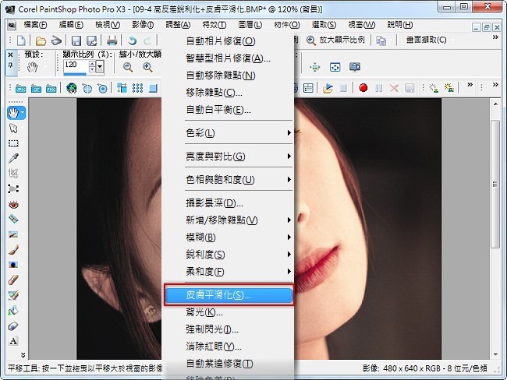Click the run script play icon
This screenshot has width=507, height=380.
[328, 88]
